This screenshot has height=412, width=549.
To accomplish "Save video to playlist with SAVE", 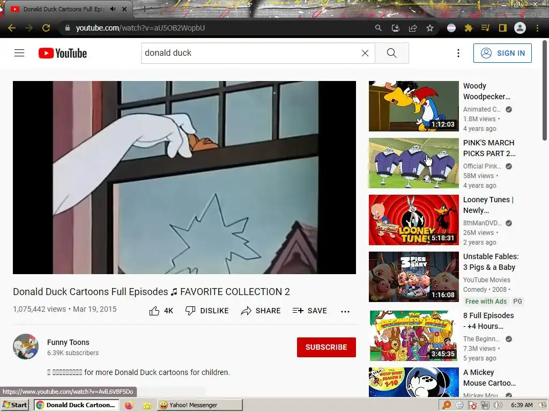I will tap(309, 311).
